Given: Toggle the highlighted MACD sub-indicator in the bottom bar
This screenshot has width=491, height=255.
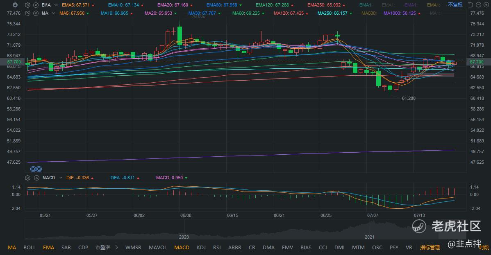Looking at the screenshot, I should [x=182, y=248].
